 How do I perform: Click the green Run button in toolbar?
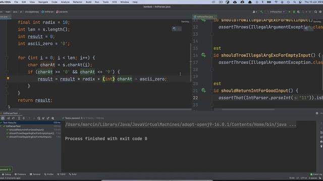coord(289,12)
